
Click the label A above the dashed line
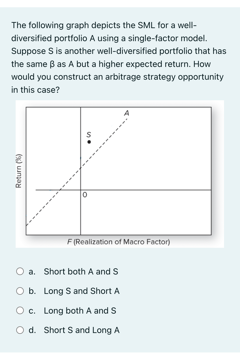(x=126, y=114)
